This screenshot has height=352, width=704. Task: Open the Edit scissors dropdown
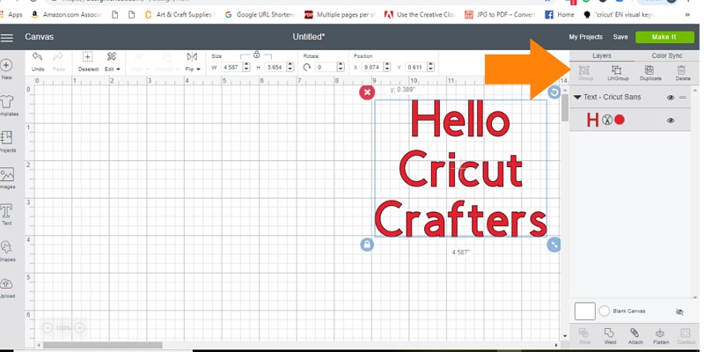click(x=112, y=62)
